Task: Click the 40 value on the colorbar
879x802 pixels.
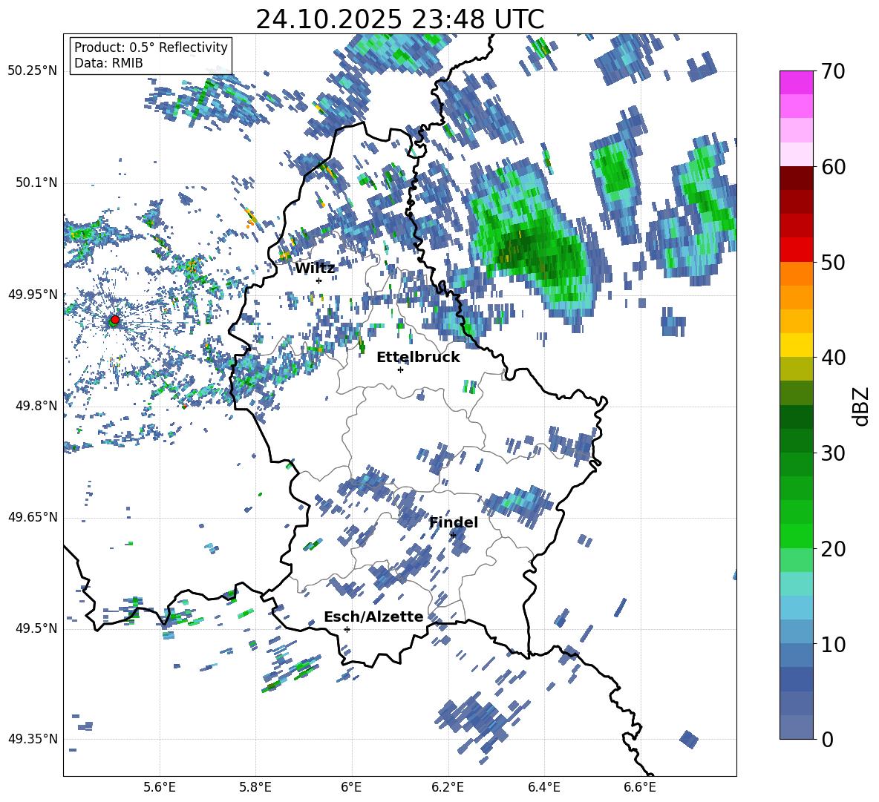Action: click(833, 358)
